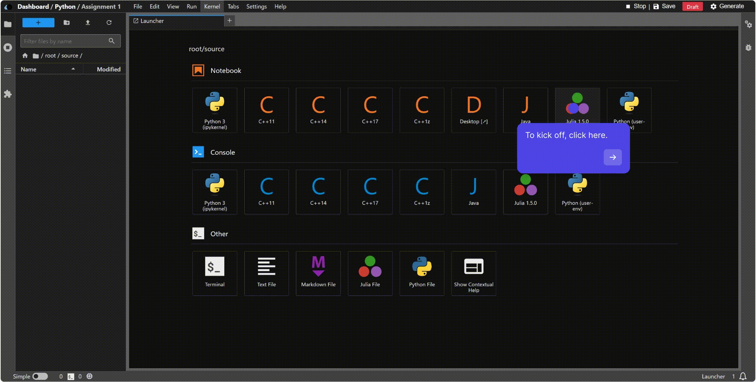Start a new Terminal

[215, 273]
